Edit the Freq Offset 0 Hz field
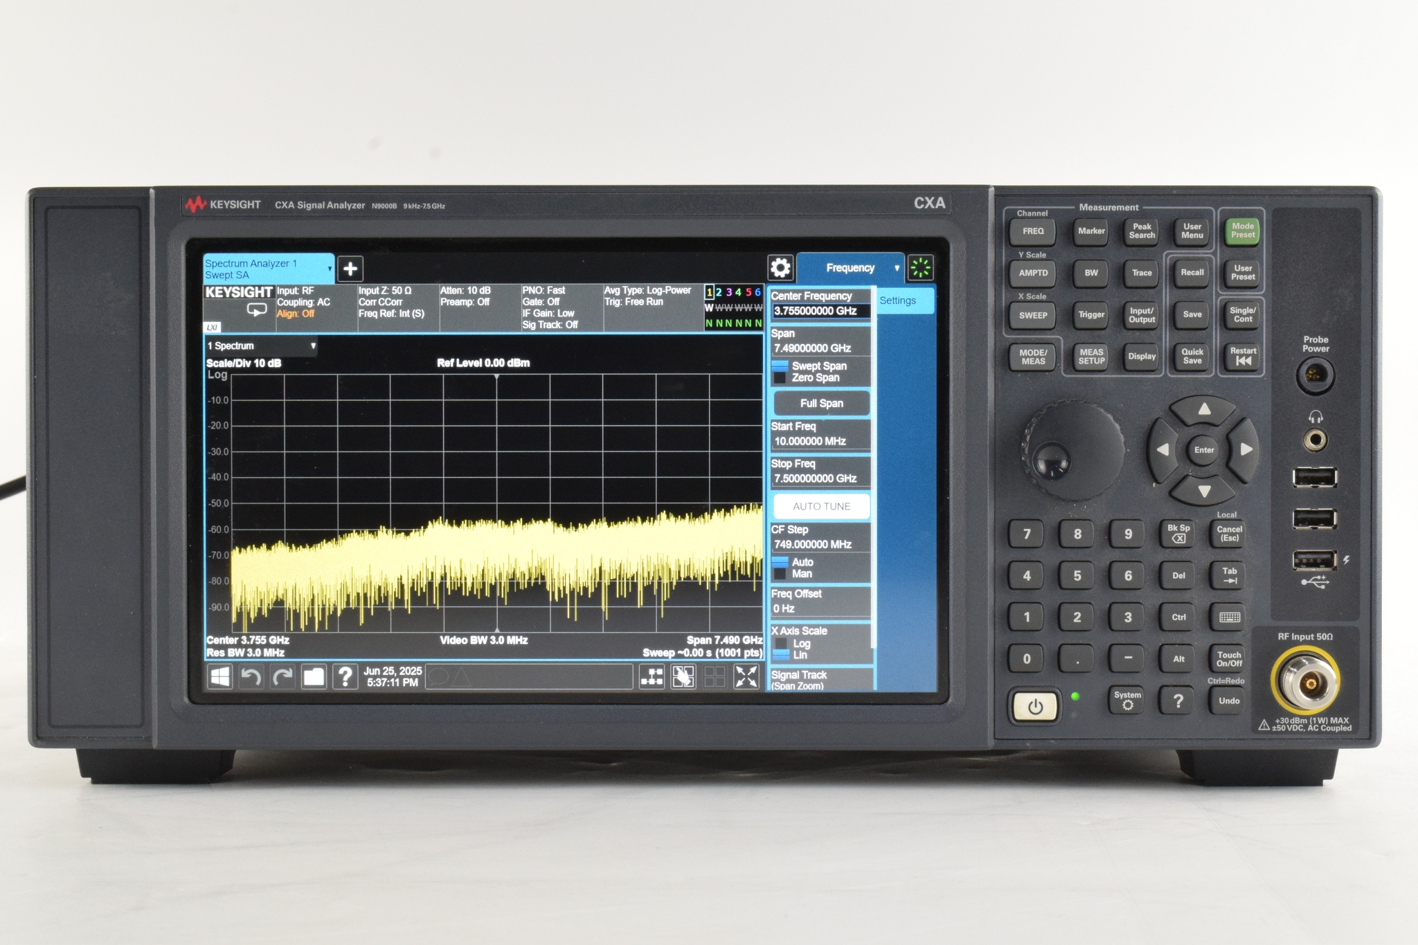Image resolution: width=1418 pixels, height=945 pixels. (821, 609)
